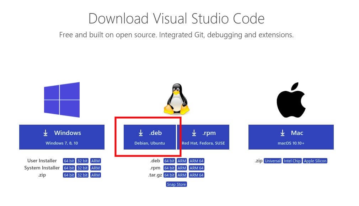Select the 32 bit System Installer link
The image size is (359, 206).
click(82, 168)
